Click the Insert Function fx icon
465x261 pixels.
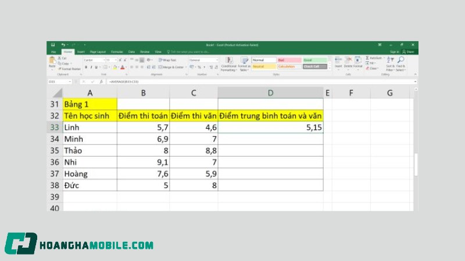pyautogui.click(x=102, y=82)
